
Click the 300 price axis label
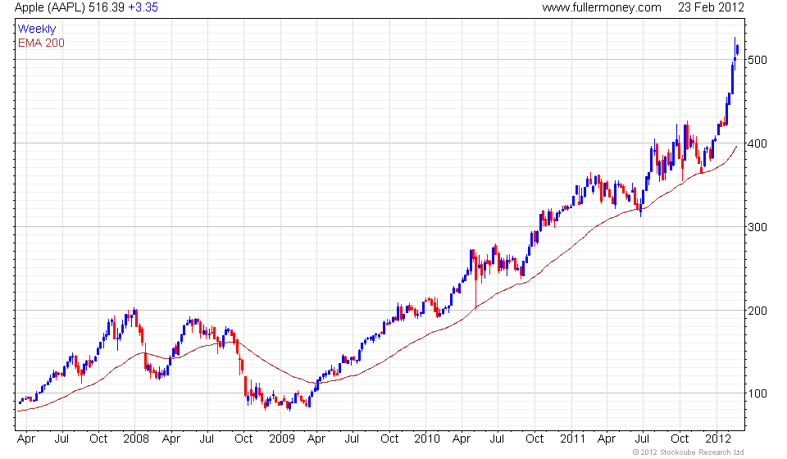(x=757, y=227)
